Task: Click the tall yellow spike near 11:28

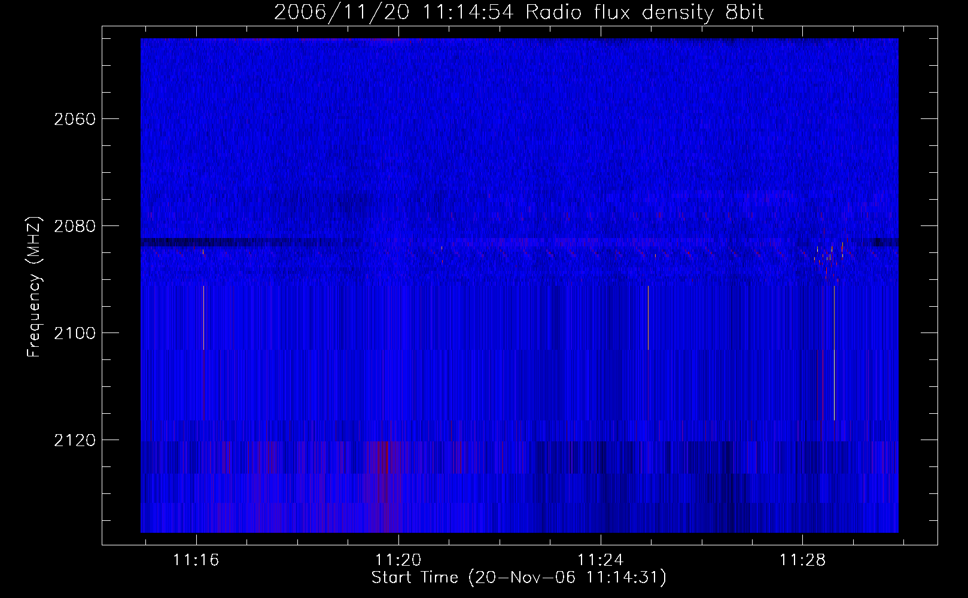Action: click(x=834, y=353)
